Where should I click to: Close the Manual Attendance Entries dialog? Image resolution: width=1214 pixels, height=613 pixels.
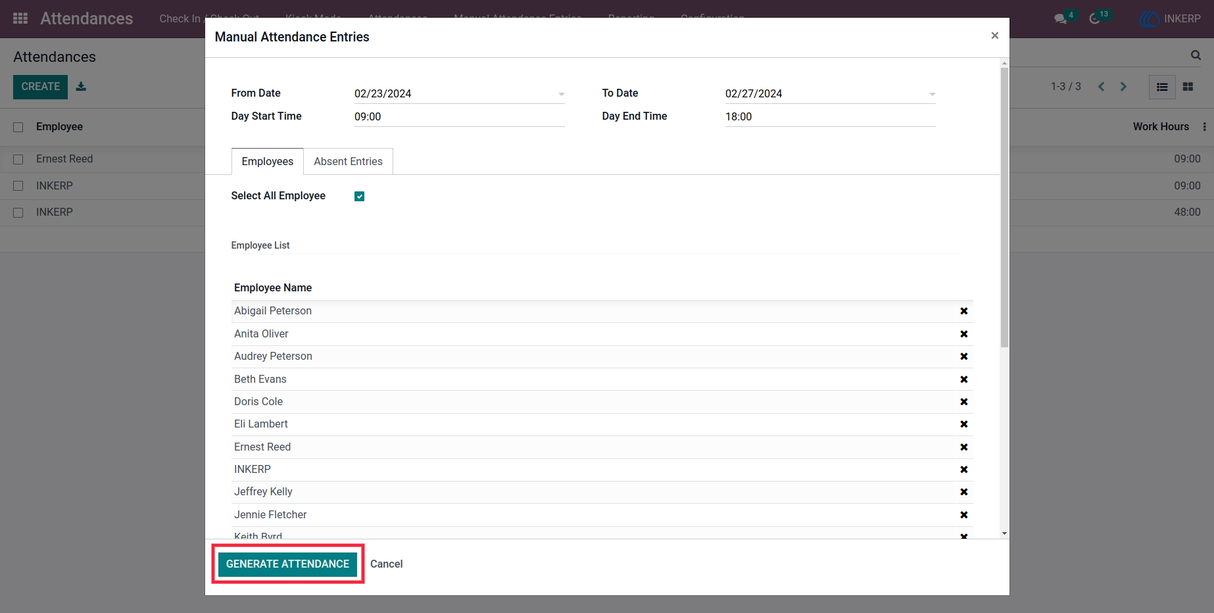tap(995, 36)
